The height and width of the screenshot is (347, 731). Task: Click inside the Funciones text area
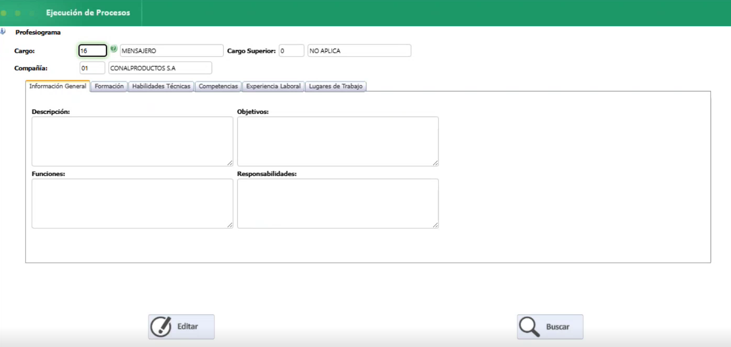132,203
